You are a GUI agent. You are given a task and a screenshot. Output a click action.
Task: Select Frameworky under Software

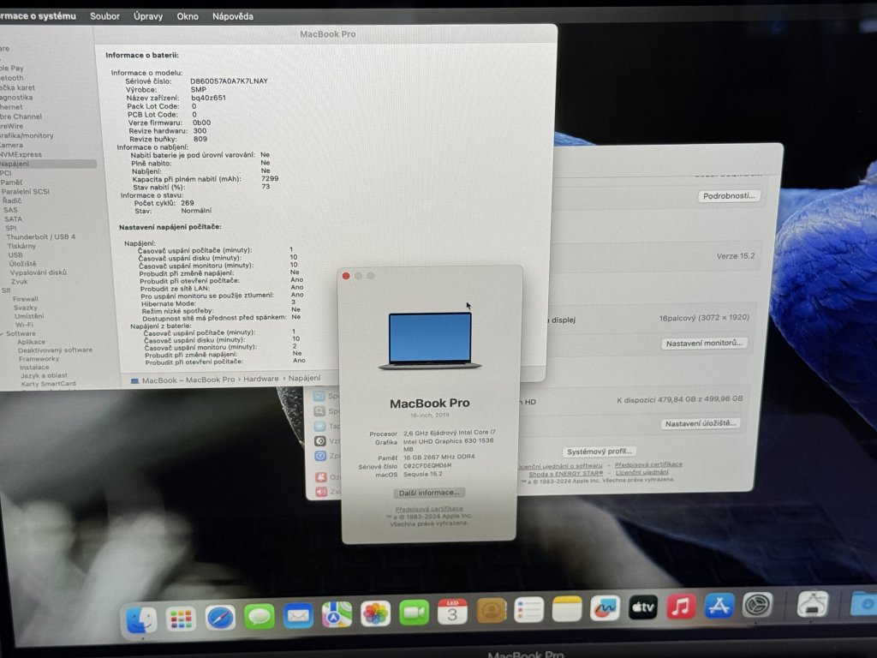[39, 359]
